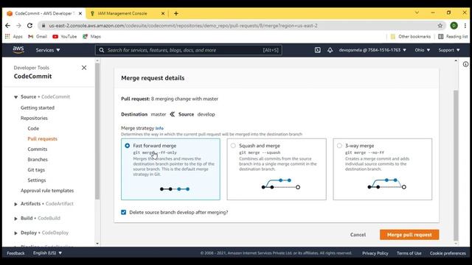Image resolution: width=472 pixels, height=265 pixels.
Task: Select Fast forward merge radio button
Action: 128,146
